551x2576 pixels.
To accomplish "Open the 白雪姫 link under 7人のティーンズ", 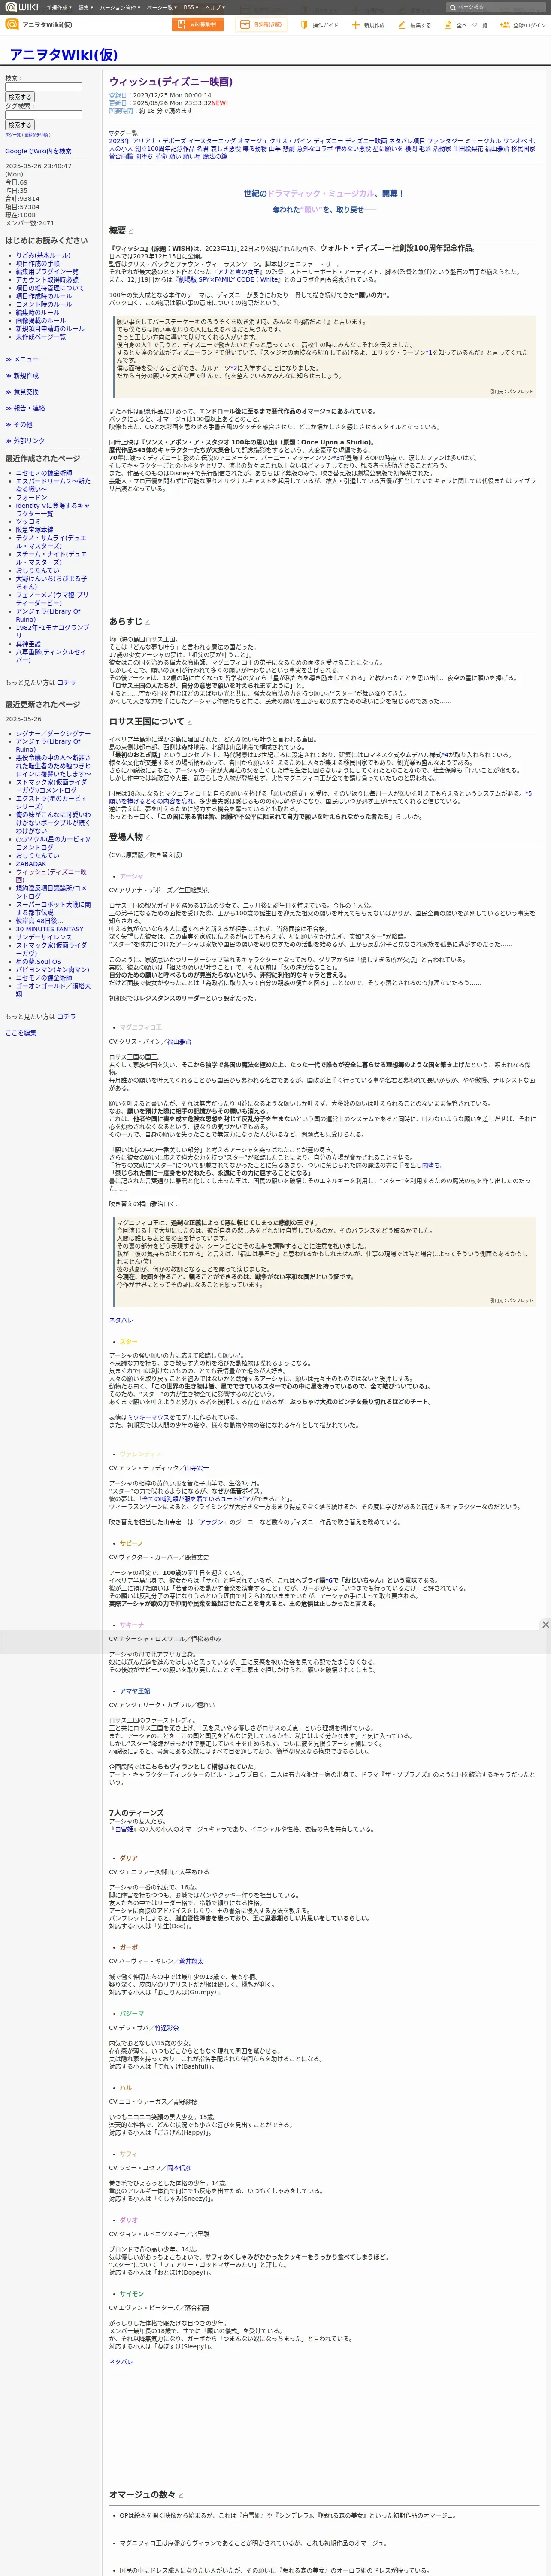I will click(123, 1829).
